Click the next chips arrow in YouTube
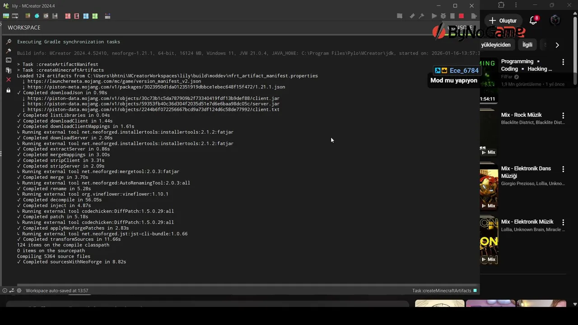 click(x=557, y=45)
